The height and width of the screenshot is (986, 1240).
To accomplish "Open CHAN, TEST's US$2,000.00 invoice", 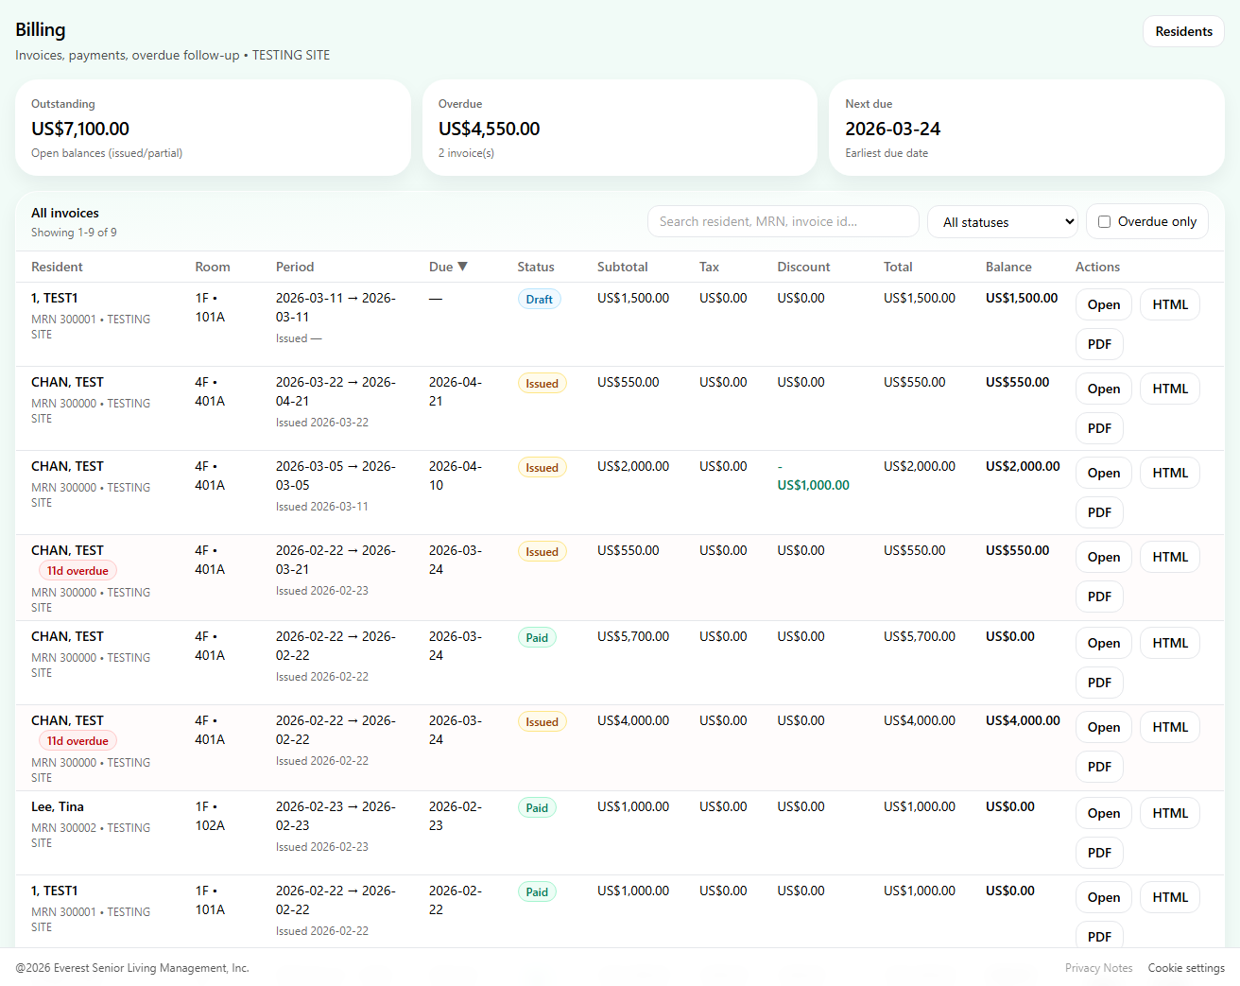I will 1103,473.
